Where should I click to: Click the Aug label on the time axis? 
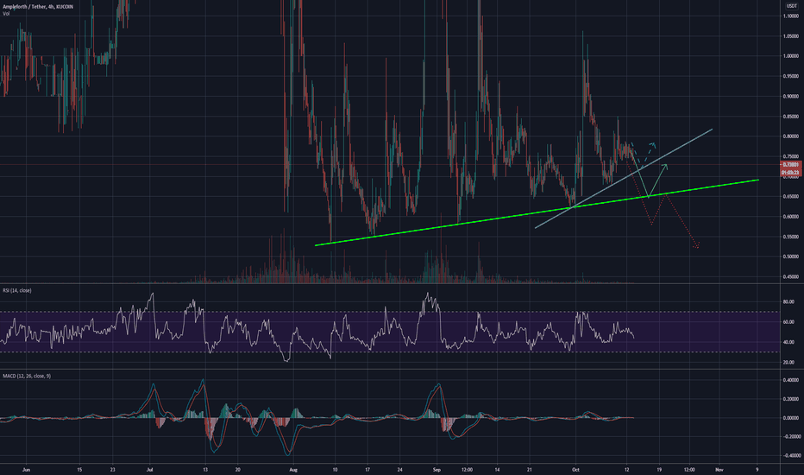click(293, 469)
